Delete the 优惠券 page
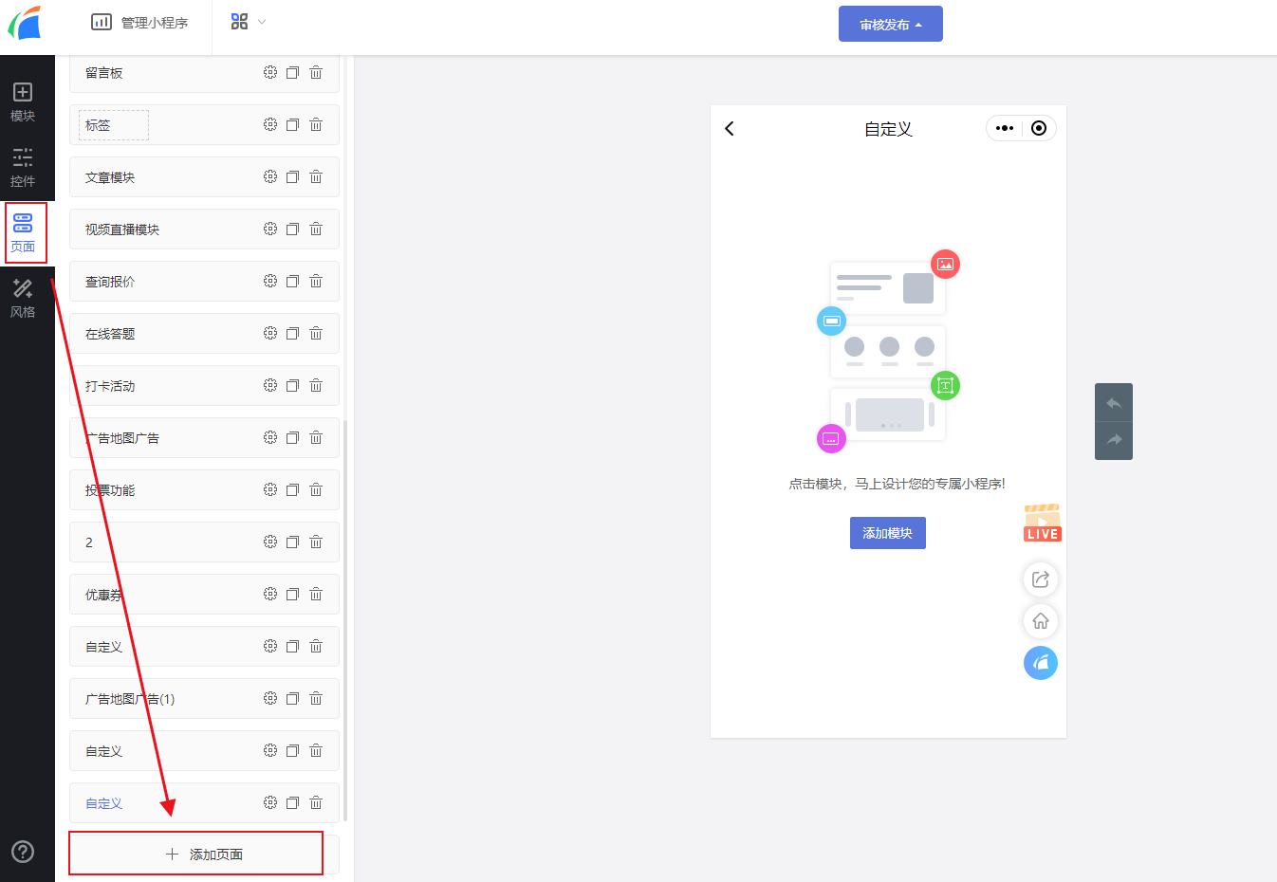 (x=316, y=594)
